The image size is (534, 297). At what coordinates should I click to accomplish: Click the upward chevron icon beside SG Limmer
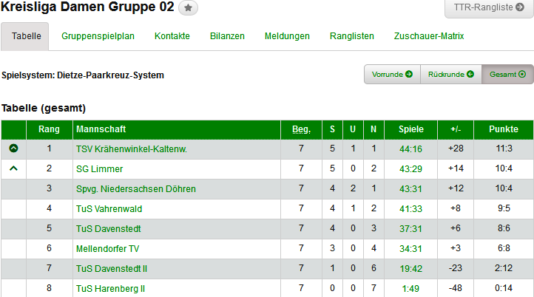point(13,168)
